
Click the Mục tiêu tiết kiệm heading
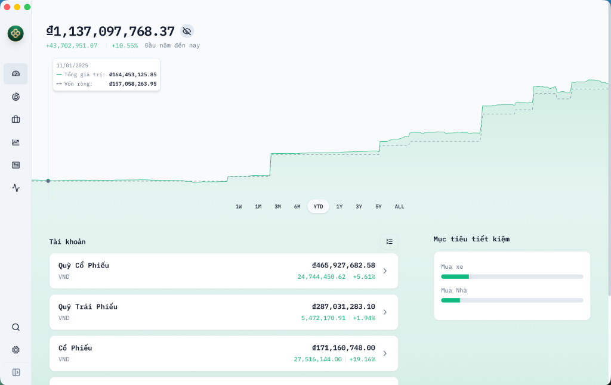pyautogui.click(x=472, y=239)
